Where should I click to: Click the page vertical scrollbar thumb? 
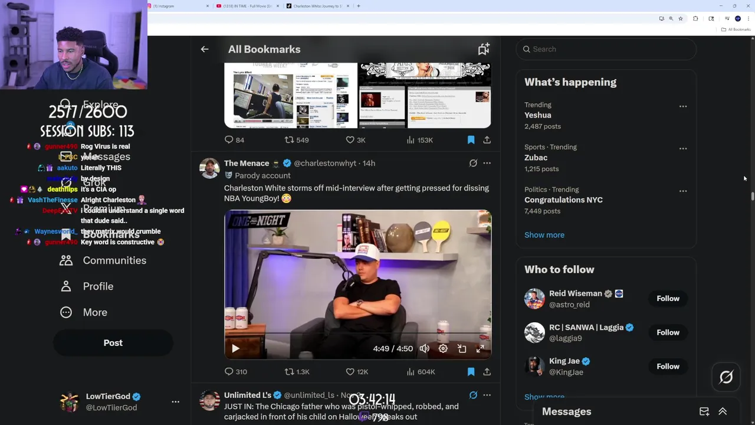point(753,196)
